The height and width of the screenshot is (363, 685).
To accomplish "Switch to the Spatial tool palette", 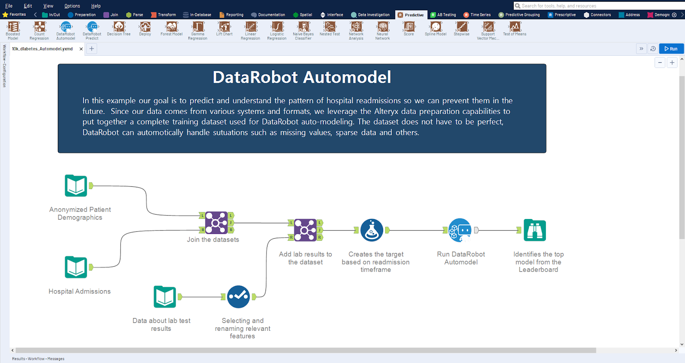I will click(302, 15).
